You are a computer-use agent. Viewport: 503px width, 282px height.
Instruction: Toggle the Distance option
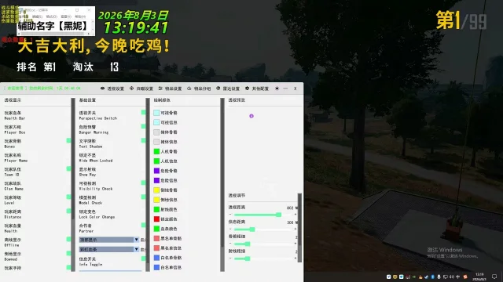click(x=68, y=211)
